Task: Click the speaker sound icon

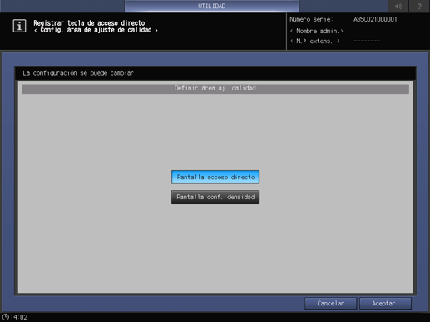Action: 398,6
